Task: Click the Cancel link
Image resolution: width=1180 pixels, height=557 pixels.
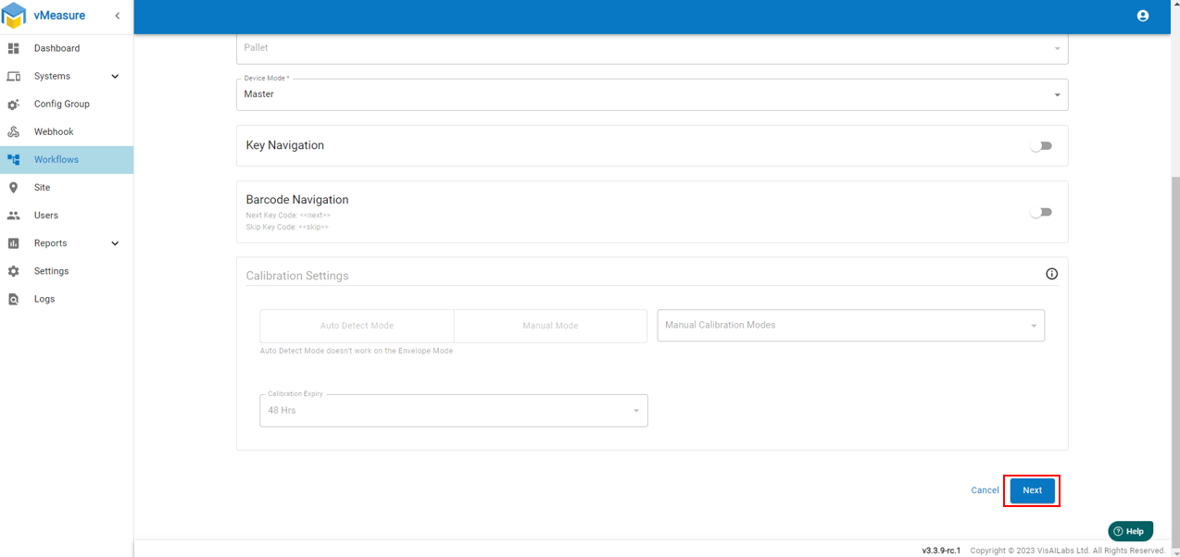Action: [x=985, y=490]
